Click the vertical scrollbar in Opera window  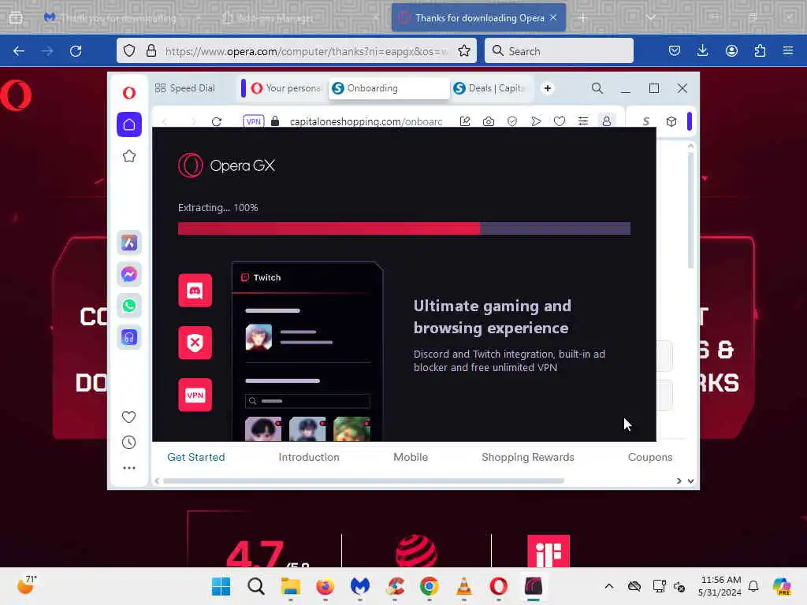(x=690, y=210)
